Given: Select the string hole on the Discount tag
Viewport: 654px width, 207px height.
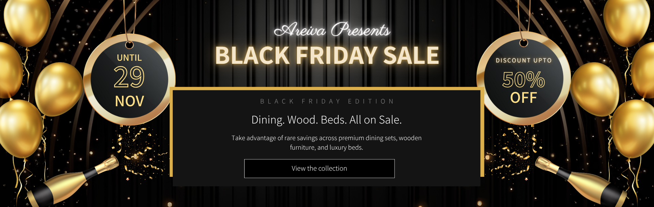Looking at the screenshot, I should point(524,43).
